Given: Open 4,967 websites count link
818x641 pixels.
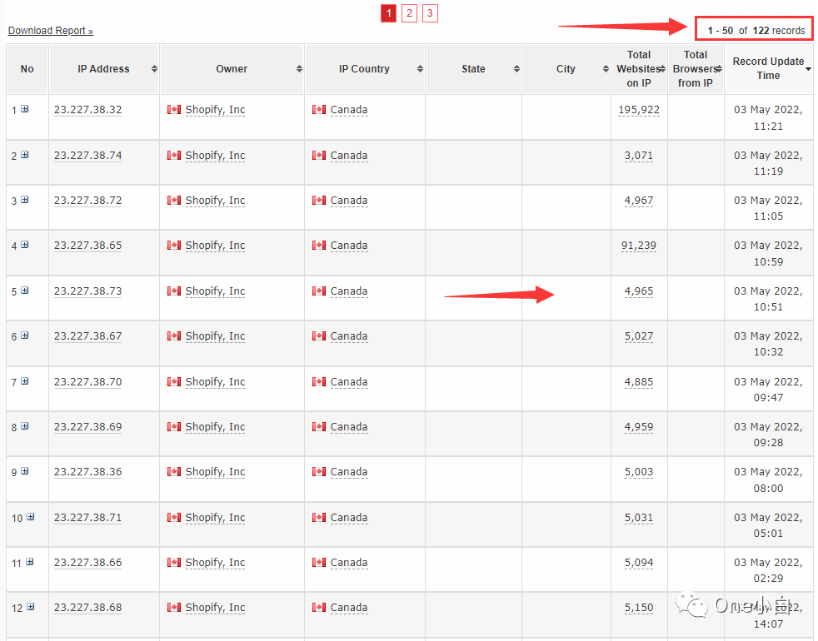Looking at the screenshot, I should [x=639, y=201].
